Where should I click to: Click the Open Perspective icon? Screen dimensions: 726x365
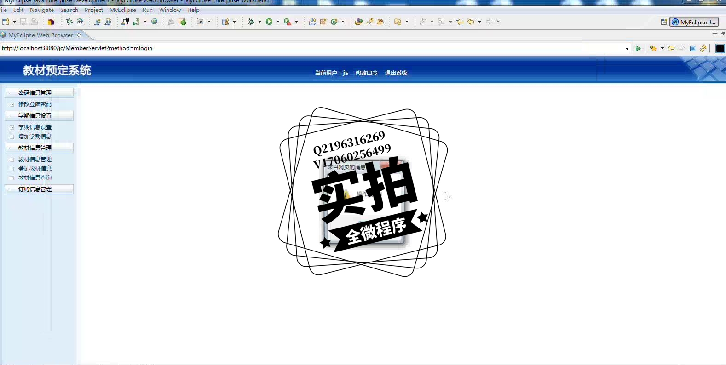[x=664, y=22]
